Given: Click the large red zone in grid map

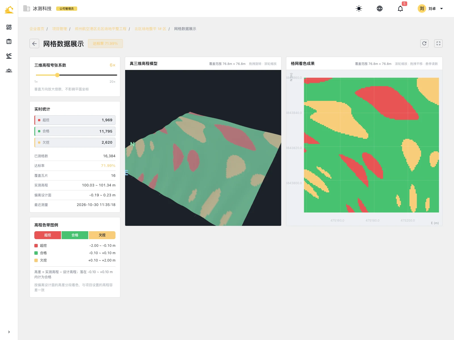Looking at the screenshot, I should pos(389,103).
